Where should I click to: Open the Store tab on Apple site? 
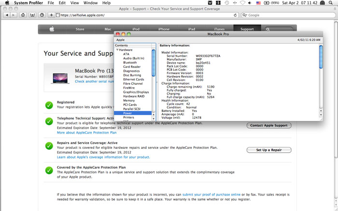pos(80,29)
